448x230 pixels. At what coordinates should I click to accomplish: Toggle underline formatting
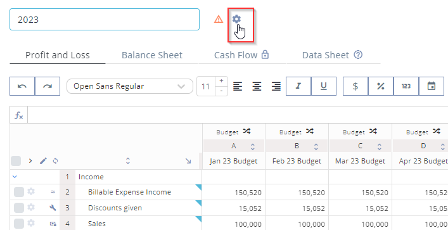[323, 86]
